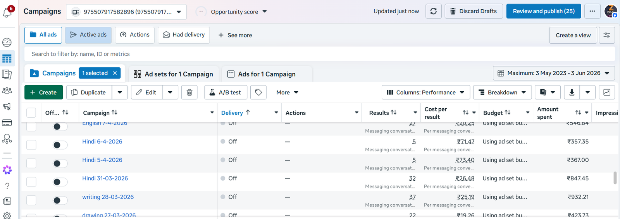The height and width of the screenshot is (219, 620).
Task: Open Delivery column header menu
Action: [x=276, y=113]
